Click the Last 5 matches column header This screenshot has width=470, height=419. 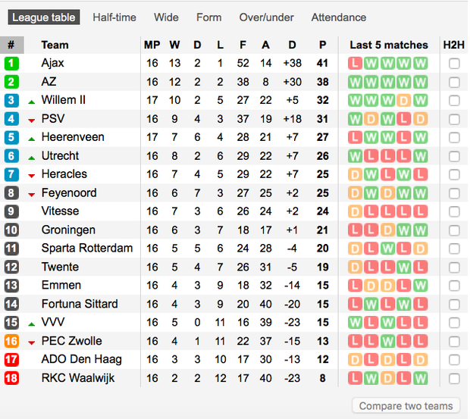pyautogui.click(x=388, y=45)
